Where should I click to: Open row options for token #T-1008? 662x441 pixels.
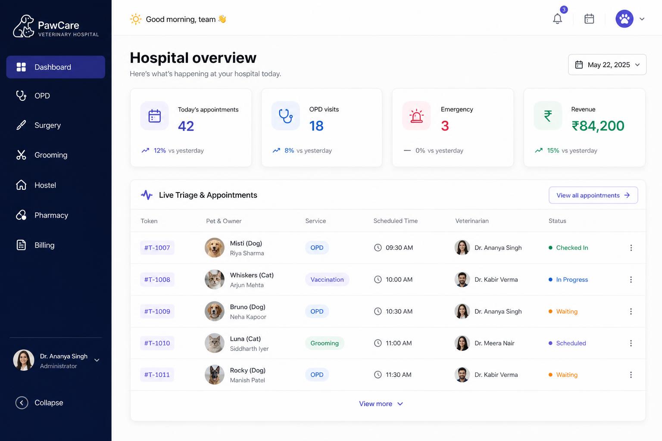pos(631,280)
